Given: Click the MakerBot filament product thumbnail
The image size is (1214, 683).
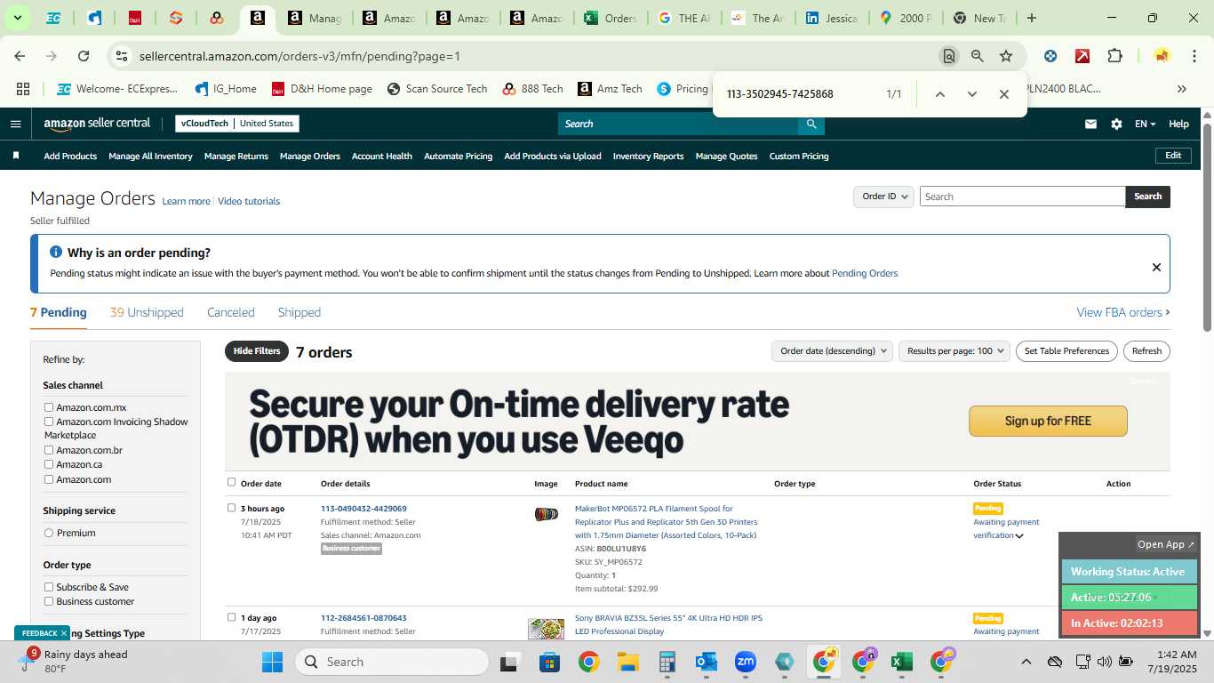Looking at the screenshot, I should pyautogui.click(x=546, y=514).
